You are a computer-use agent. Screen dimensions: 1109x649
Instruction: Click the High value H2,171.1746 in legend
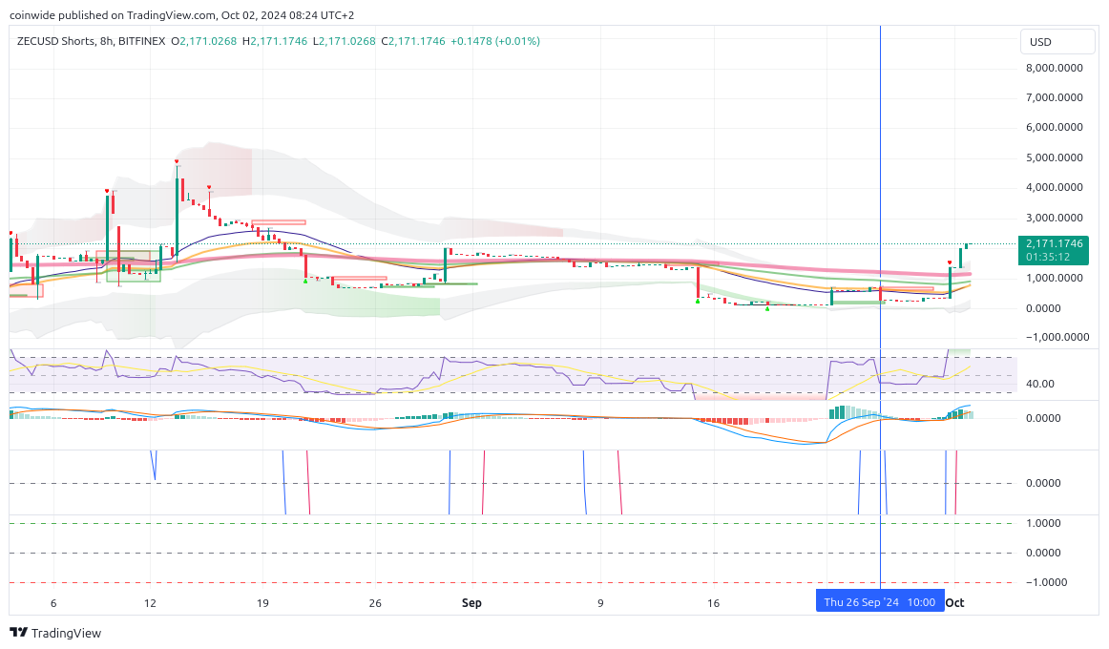pyautogui.click(x=275, y=41)
